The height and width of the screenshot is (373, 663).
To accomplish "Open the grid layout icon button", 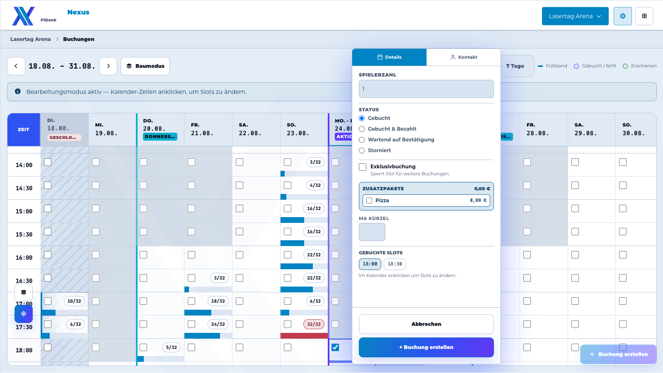I will [644, 16].
